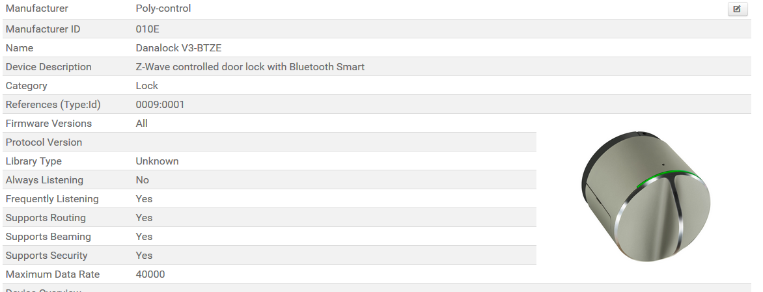This screenshot has width=763, height=292.
Task: Click the Manufacturer row label
Action: click(36, 9)
